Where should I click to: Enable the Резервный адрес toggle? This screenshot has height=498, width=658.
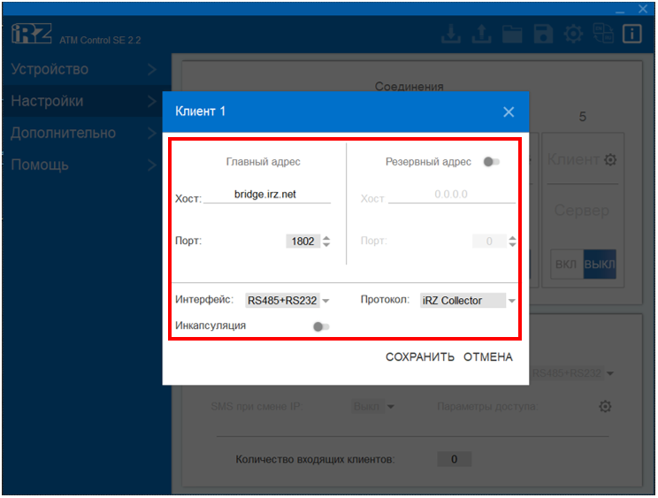click(x=493, y=162)
